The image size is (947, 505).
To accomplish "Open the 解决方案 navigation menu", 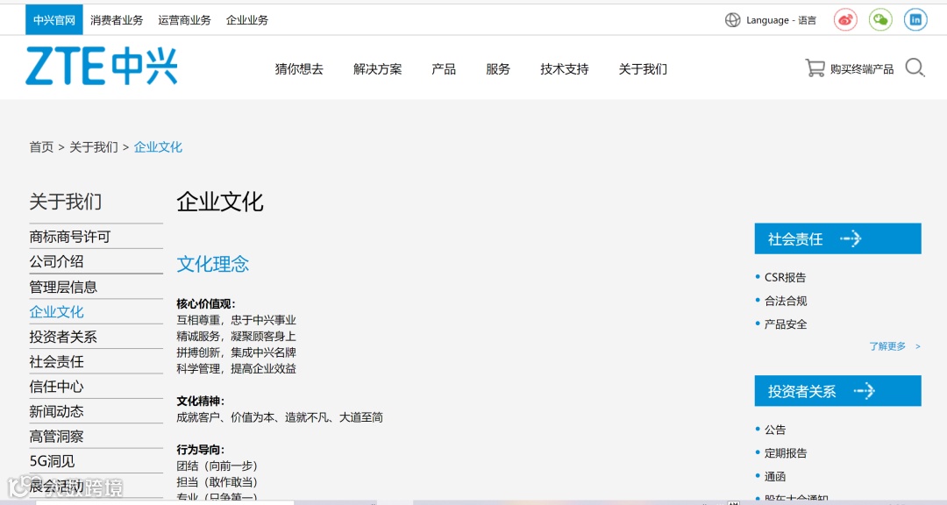I will 377,69.
